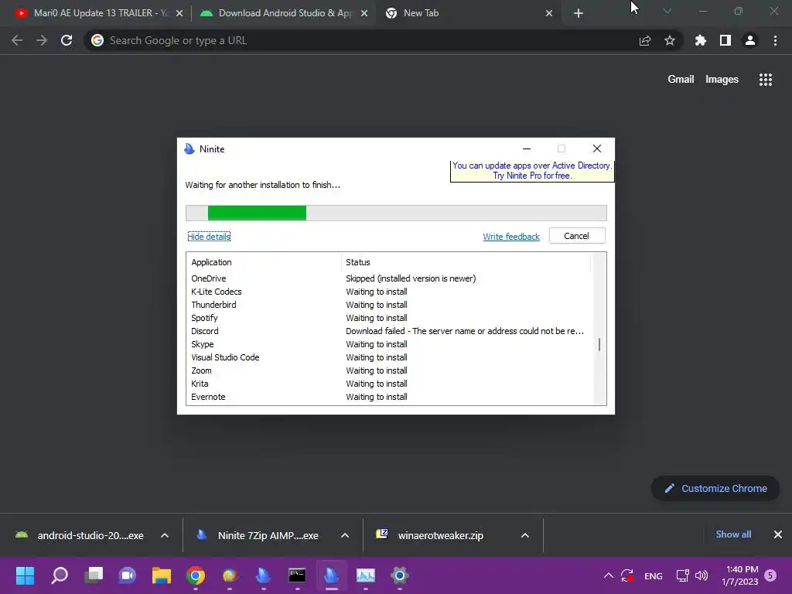
Task: Share this page via share icon
Action: pos(645,40)
